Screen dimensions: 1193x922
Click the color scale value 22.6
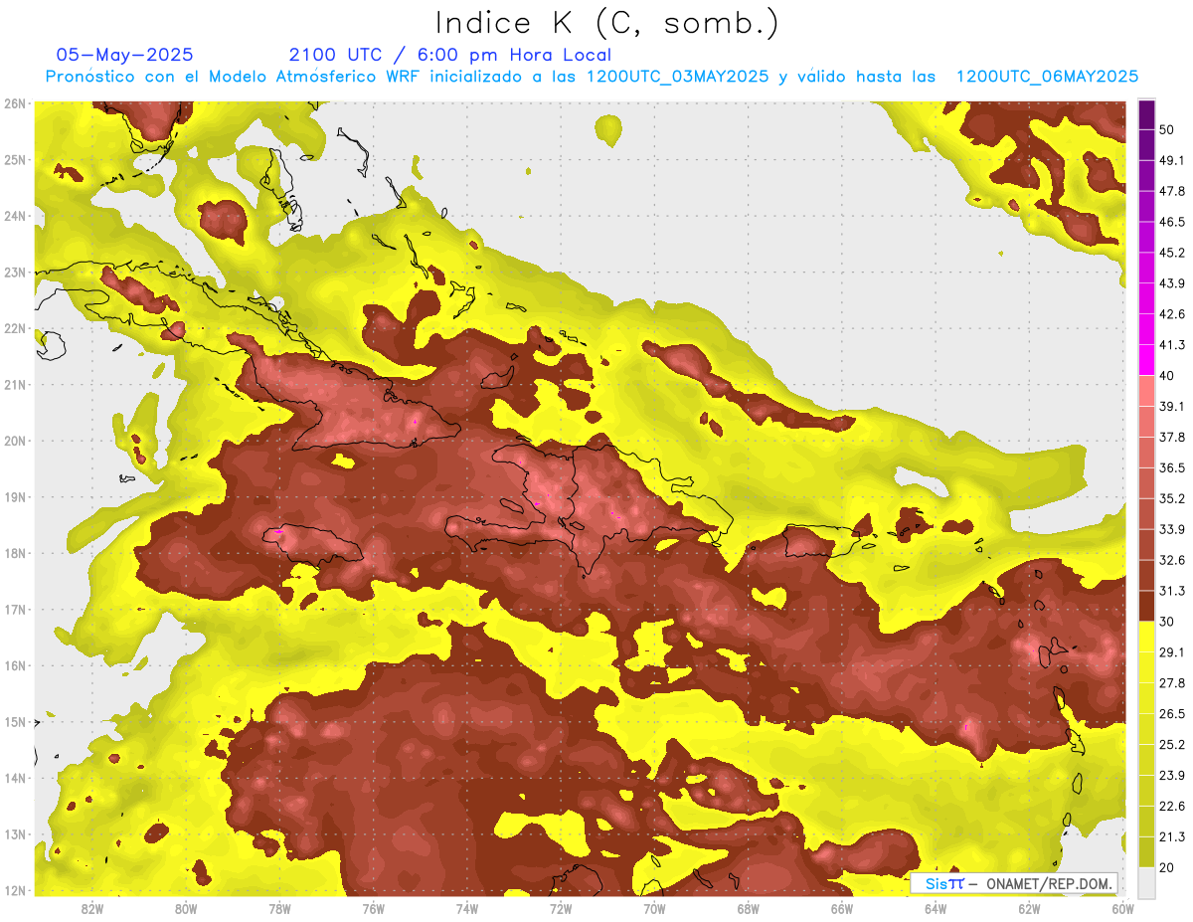(x=1172, y=807)
